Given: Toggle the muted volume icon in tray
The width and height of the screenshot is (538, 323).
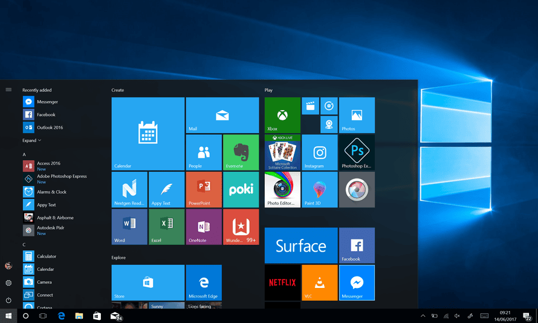Looking at the screenshot, I should [x=457, y=316].
